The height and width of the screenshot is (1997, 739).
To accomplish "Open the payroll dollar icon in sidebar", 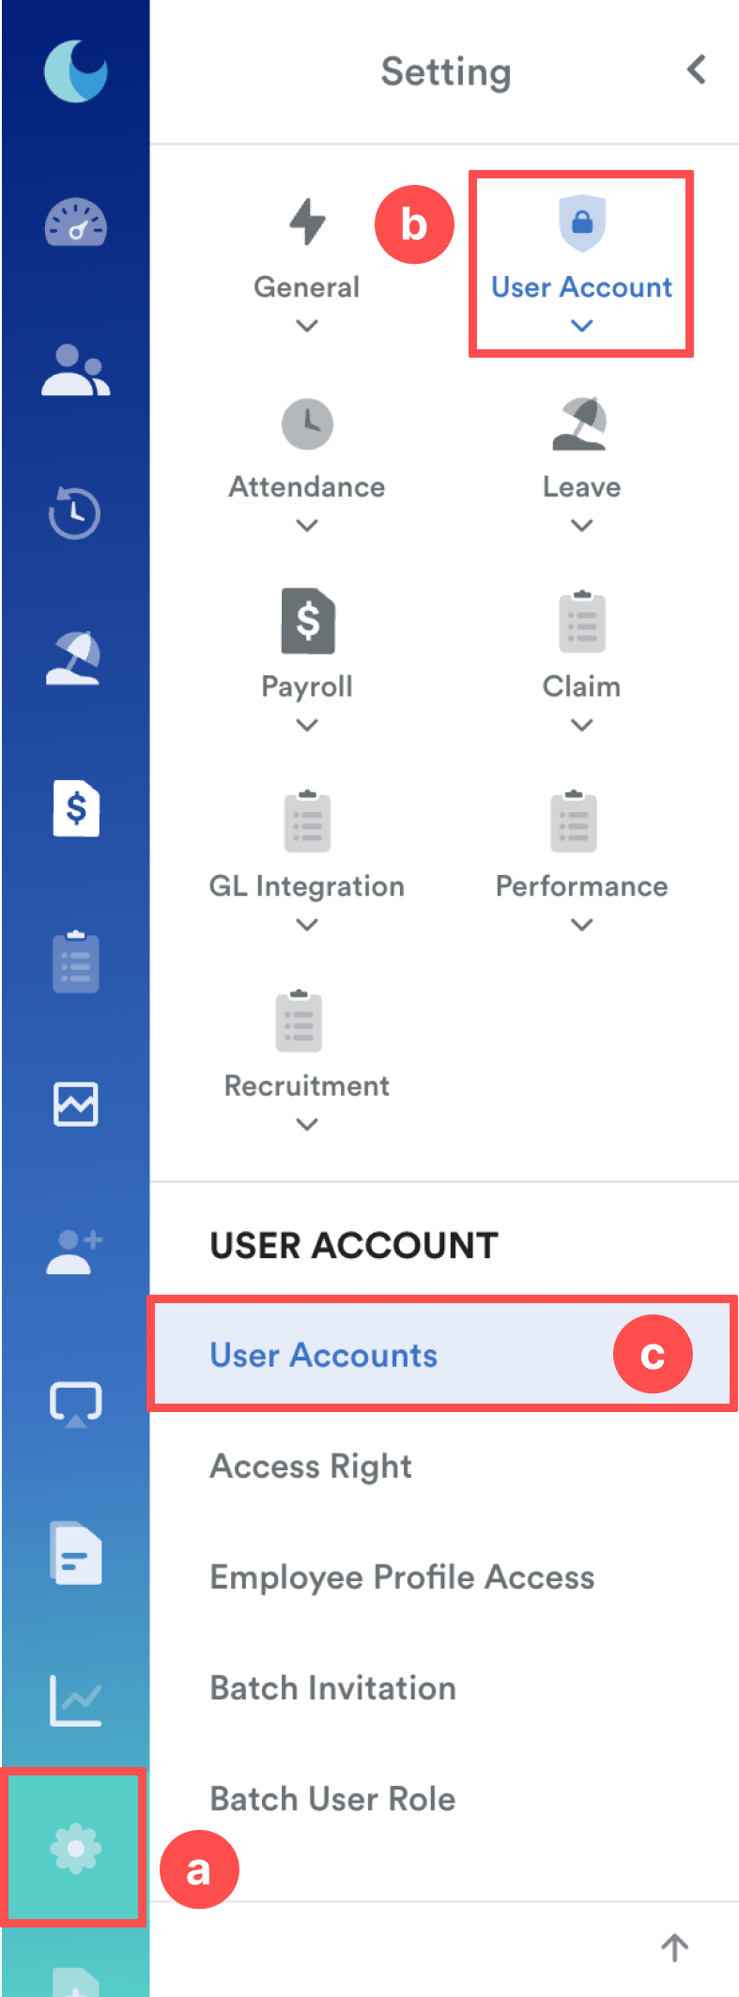I will click(76, 807).
